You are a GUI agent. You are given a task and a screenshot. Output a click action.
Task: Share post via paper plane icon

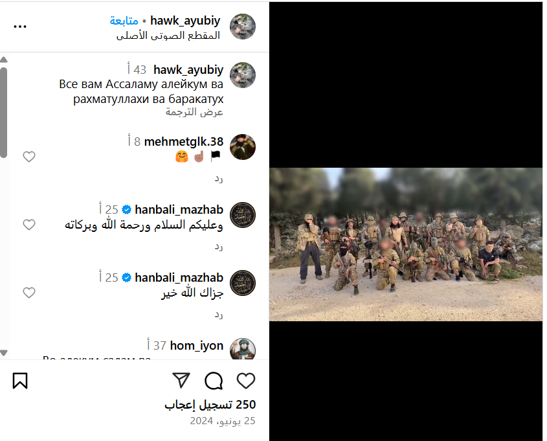tap(181, 380)
